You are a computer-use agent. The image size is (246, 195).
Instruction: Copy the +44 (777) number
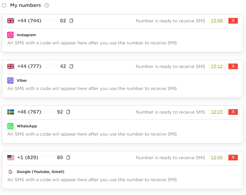(x=71, y=66)
